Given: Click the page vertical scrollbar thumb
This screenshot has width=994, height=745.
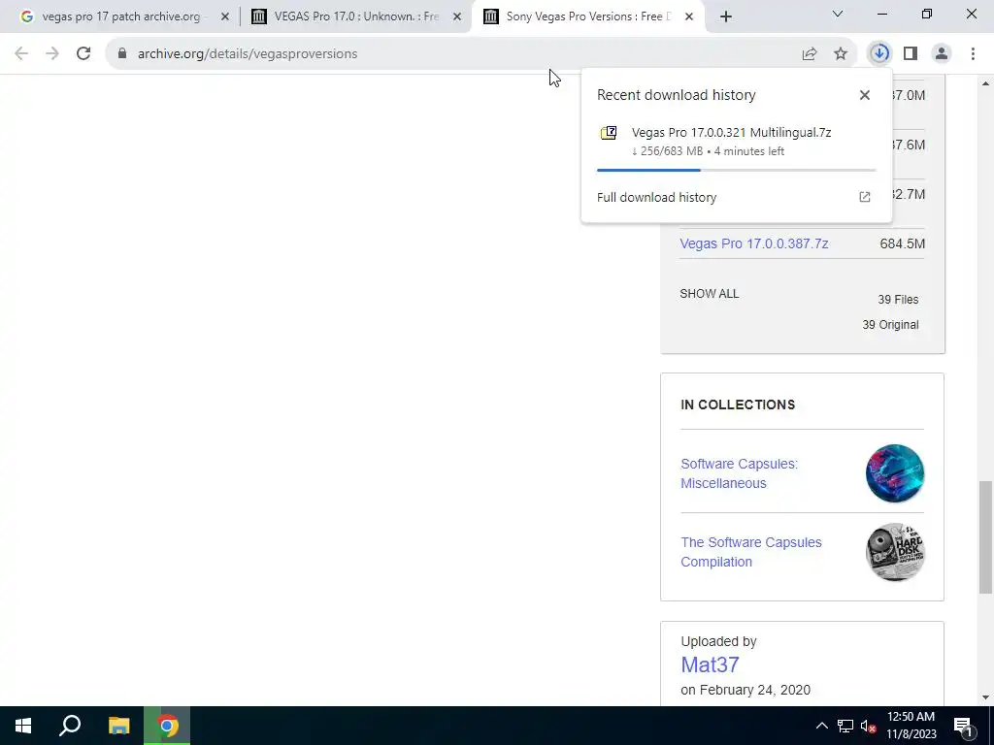Looking at the screenshot, I should coord(985,536).
